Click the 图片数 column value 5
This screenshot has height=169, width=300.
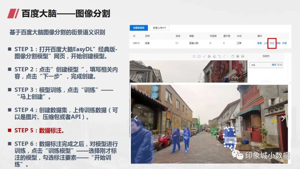point(224,43)
